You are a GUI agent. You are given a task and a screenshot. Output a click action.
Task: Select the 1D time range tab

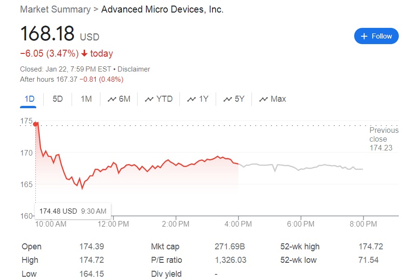click(x=30, y=99)
